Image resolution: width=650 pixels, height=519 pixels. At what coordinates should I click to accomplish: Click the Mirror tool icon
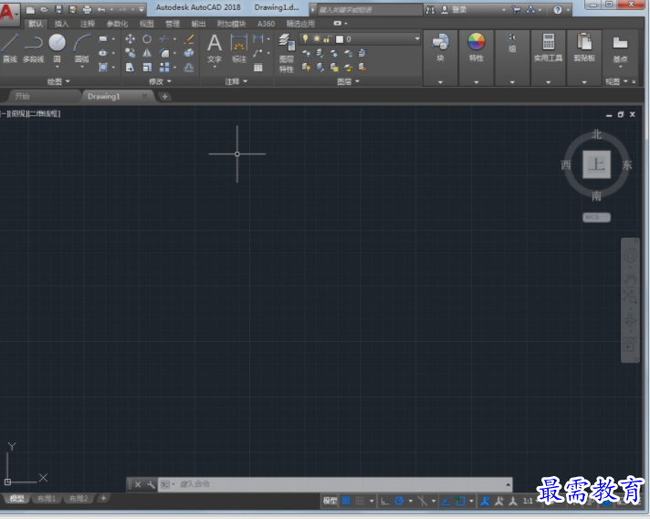(147, 53)
